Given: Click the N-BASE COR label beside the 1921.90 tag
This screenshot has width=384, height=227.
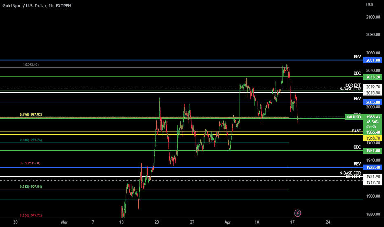Looking at the screenshot, I should [x=350, y=173].
